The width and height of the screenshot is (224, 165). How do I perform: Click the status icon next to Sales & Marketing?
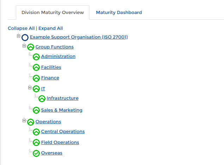coord(36,110)
